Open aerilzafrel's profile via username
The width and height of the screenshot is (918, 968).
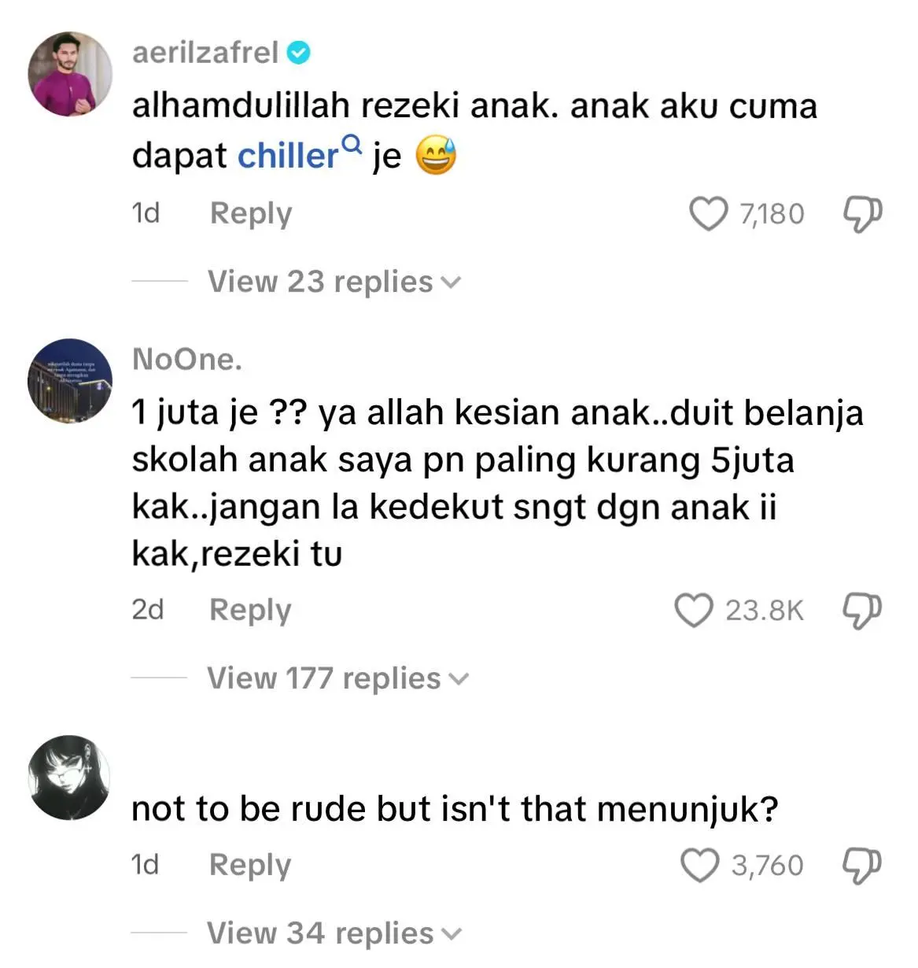point(205,53)
